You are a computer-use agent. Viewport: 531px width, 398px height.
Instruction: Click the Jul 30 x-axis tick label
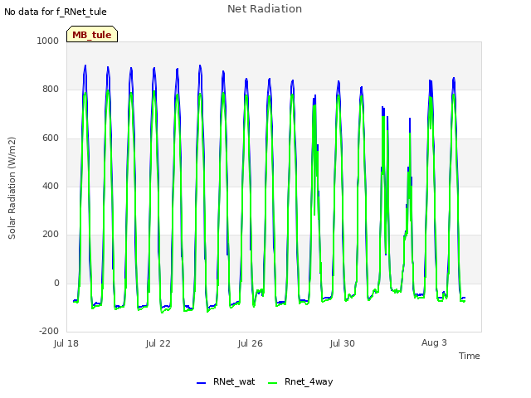click(x=343, y=343)
